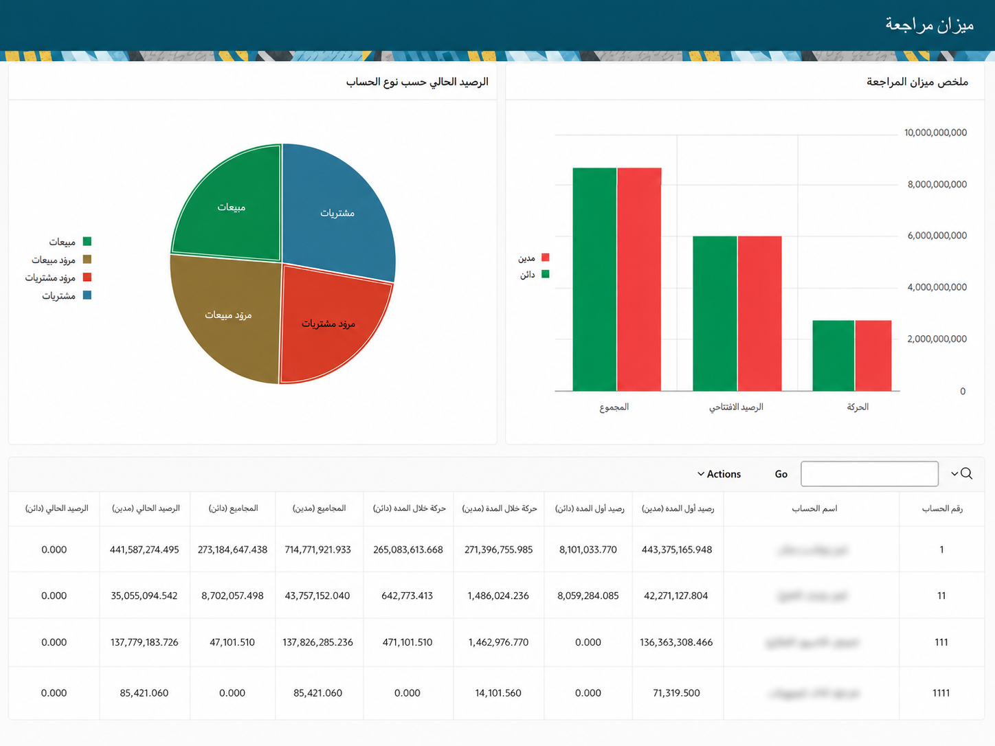The image size is (995, 746).
Task: Toggle مبيعات green legend swatch
Action: point(87,241)
